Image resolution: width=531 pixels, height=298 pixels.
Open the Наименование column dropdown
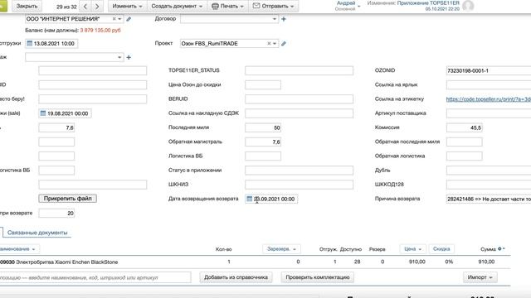(x=19, y=249)
